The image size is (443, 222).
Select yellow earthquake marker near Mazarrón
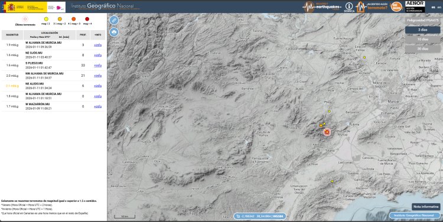tap(332, 181)
